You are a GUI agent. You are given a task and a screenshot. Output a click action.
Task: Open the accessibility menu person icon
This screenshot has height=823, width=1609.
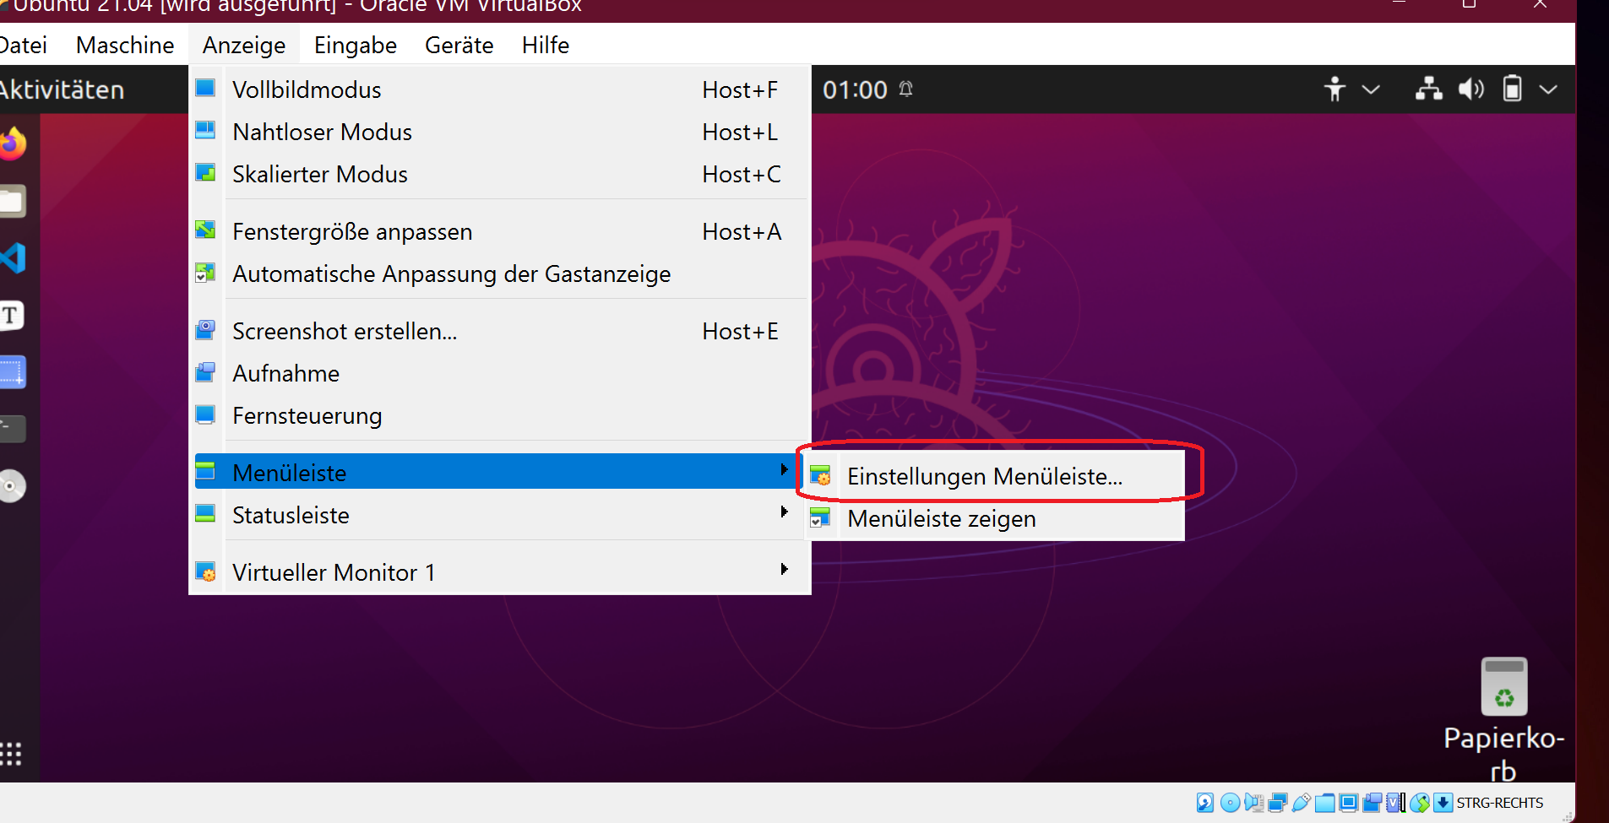point(1334,89)
